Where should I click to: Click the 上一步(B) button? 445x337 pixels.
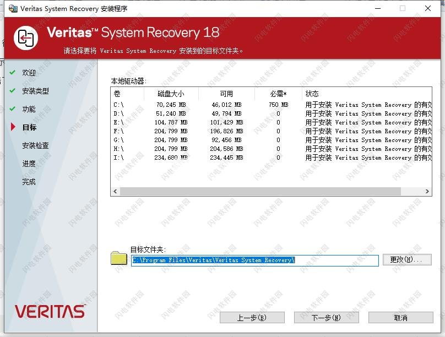[x=252, y=317]
